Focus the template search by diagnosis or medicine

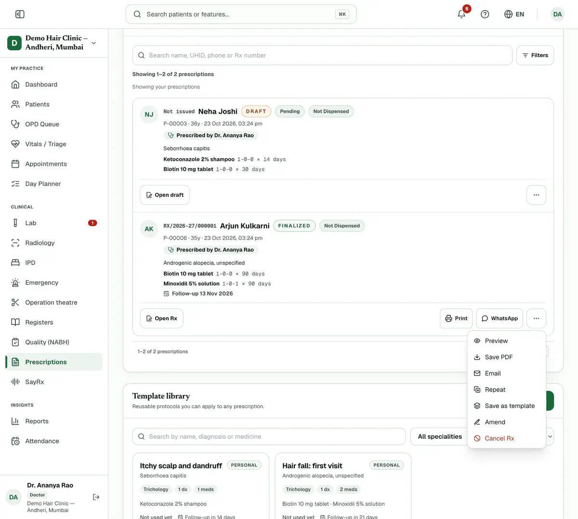point(269,437)
